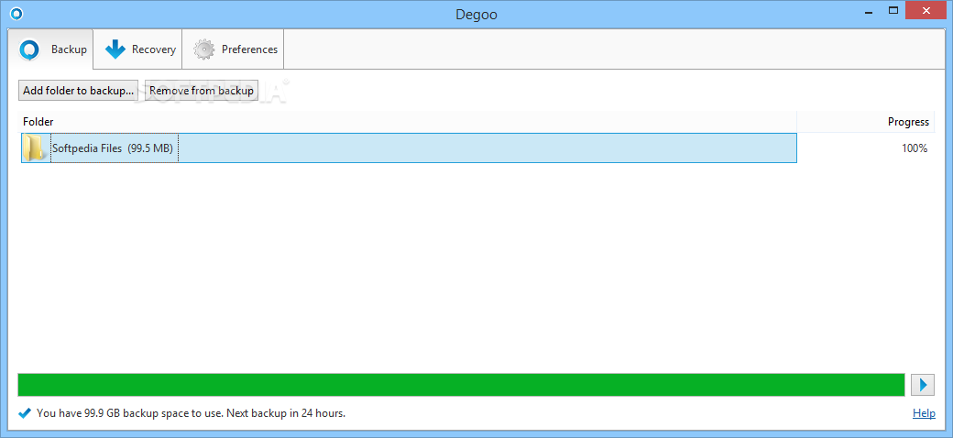Click the 100% progress value

coord(915,148)
